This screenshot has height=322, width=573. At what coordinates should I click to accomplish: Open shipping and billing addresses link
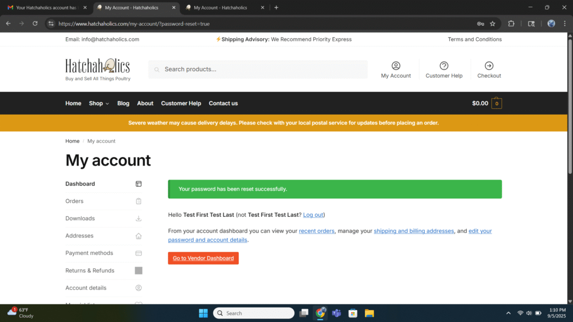click(414, 231)
